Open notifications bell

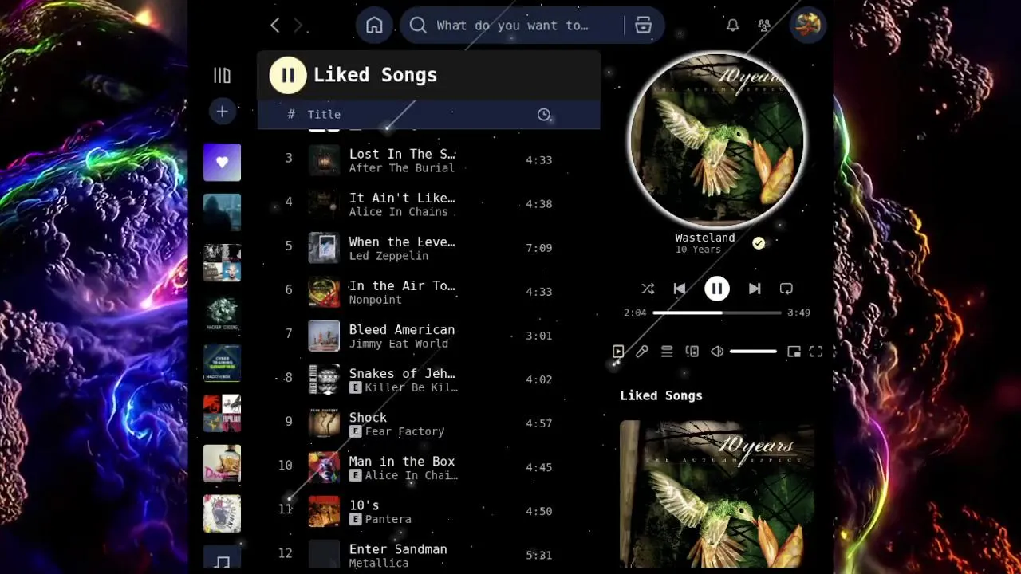732,26
